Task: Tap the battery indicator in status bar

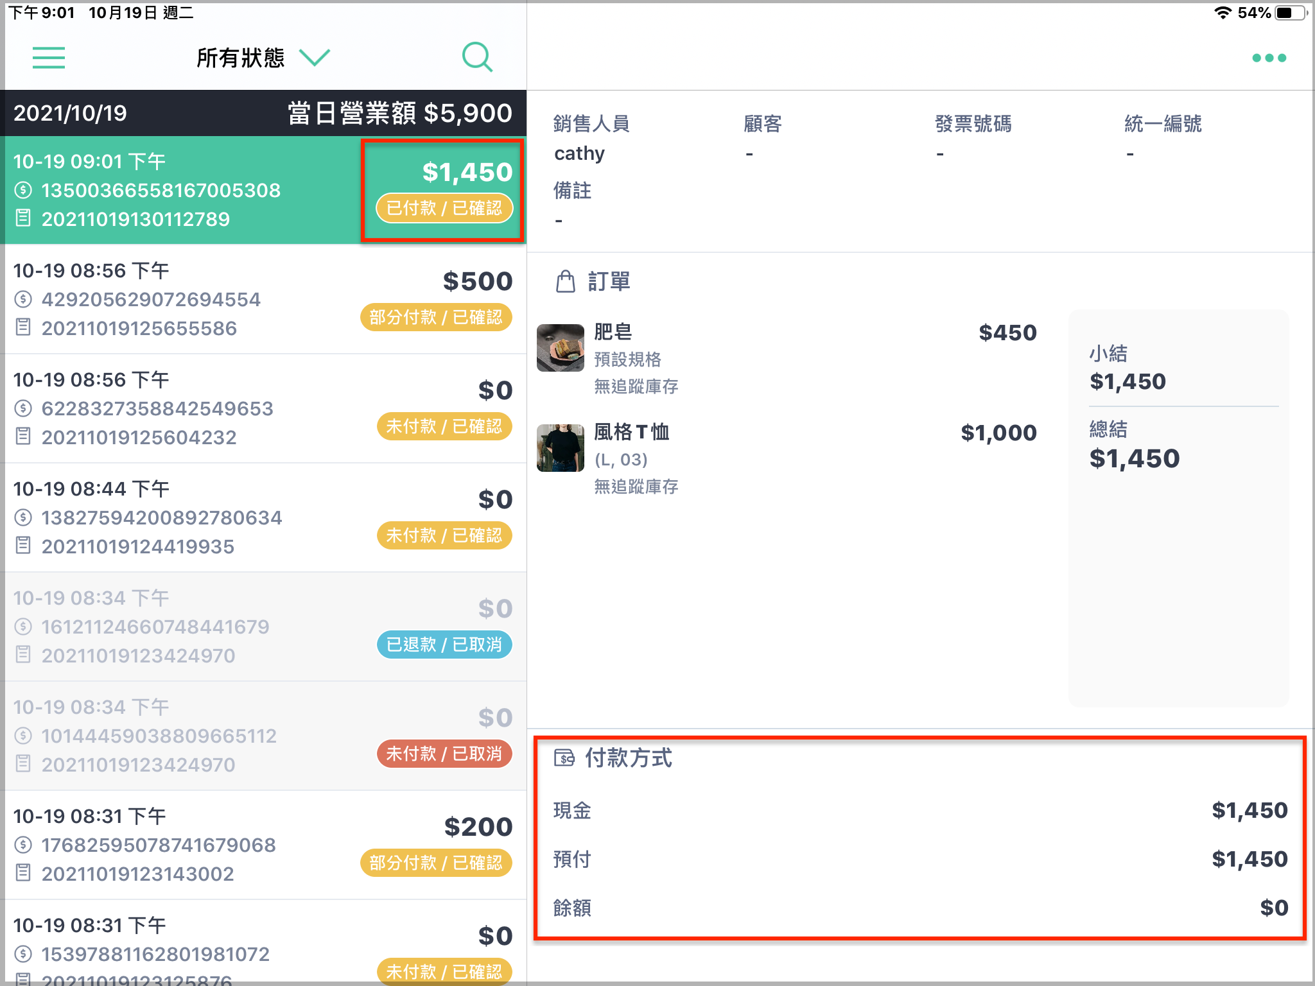Action: pos(1291,13)
